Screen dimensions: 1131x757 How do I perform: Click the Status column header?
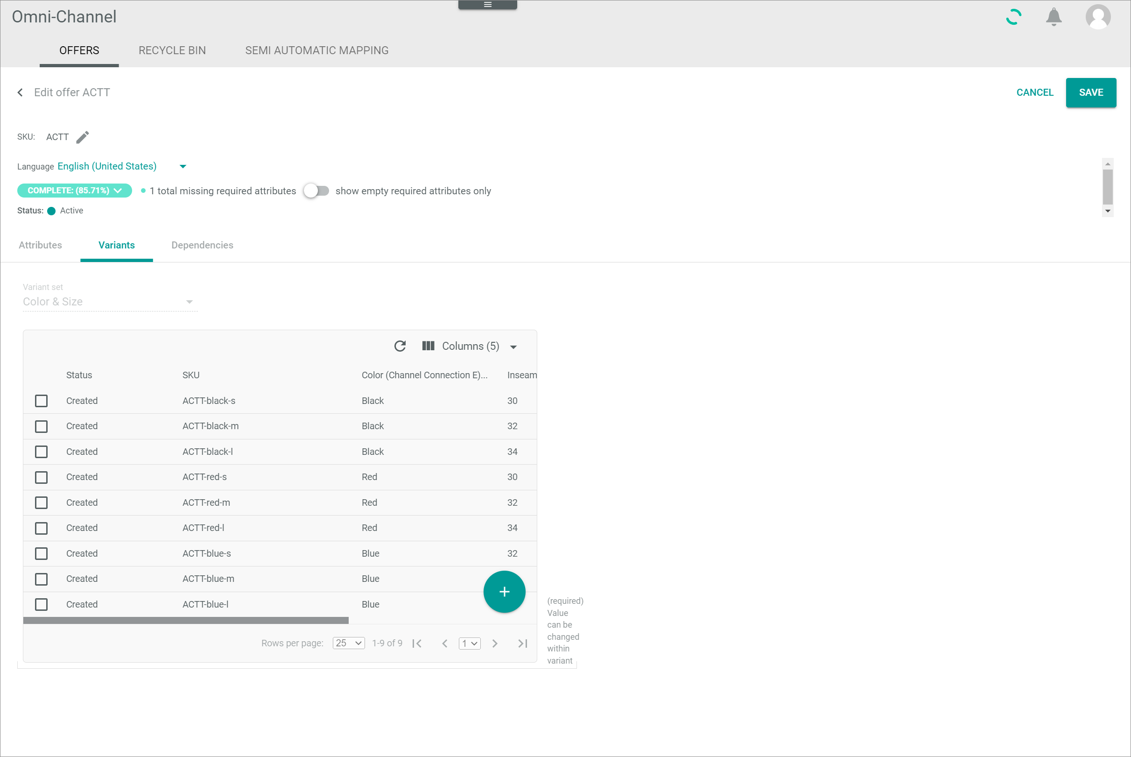pos(79,375)
